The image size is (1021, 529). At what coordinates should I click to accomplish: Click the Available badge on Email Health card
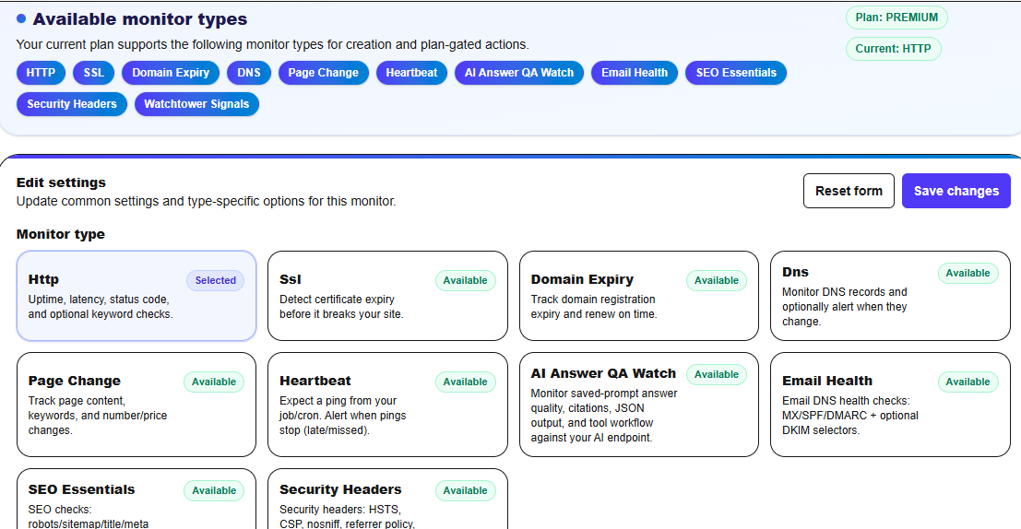(968, 382)
